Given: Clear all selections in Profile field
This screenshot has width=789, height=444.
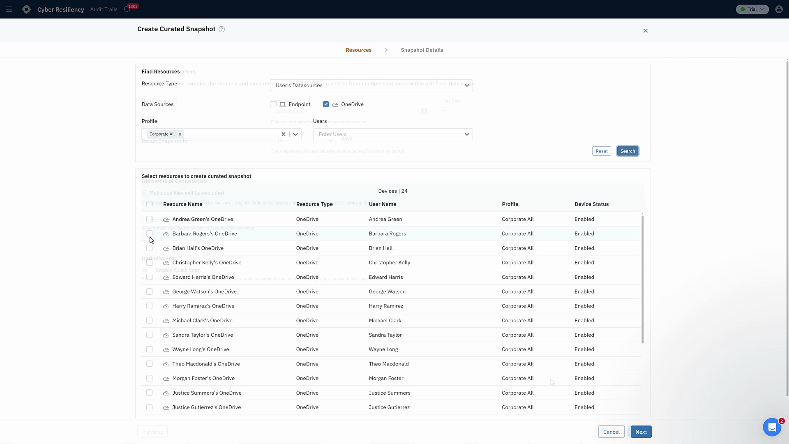Looking at the screenshot, I should [283, 134].
